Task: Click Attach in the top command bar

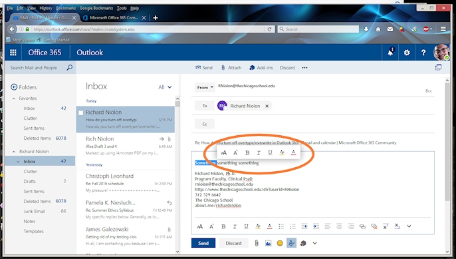Action: pos(231,68)
